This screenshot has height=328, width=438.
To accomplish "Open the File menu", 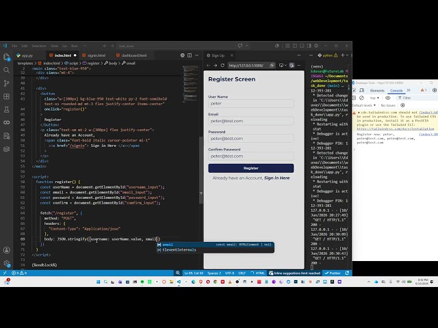I will coord(14,46).
